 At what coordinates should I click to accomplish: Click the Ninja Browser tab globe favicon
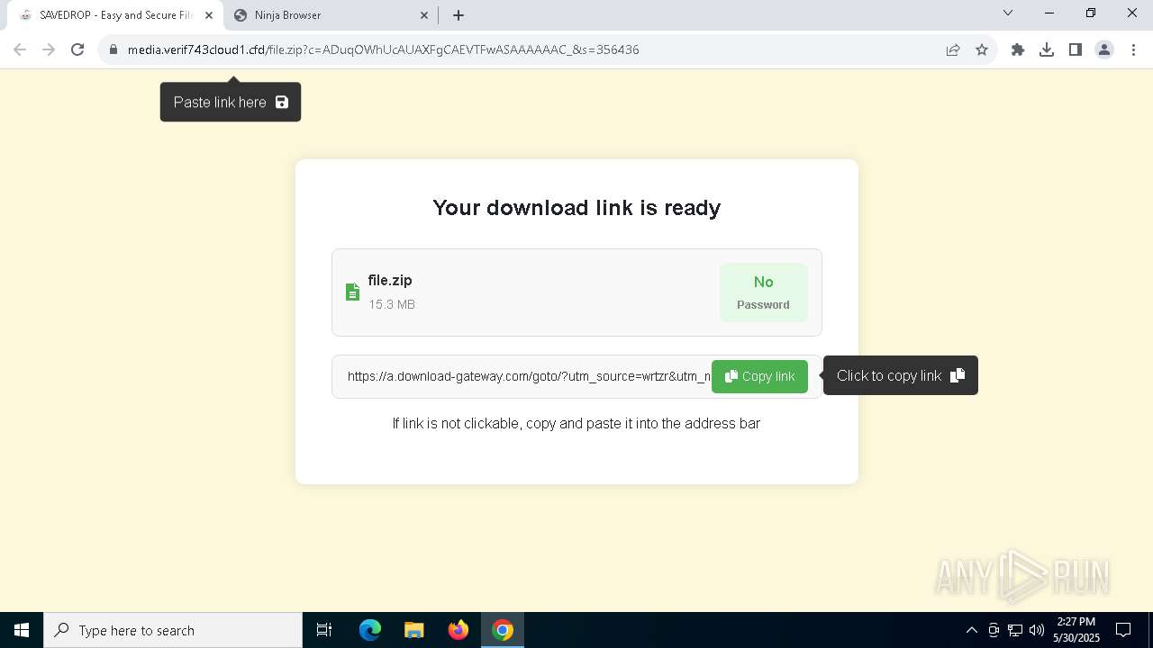point(241,15)
